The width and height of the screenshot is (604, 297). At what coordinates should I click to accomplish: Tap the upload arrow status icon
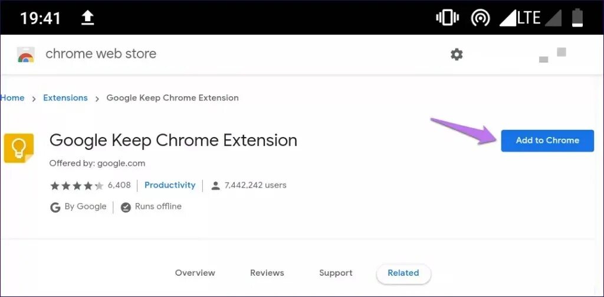(88, 18)
